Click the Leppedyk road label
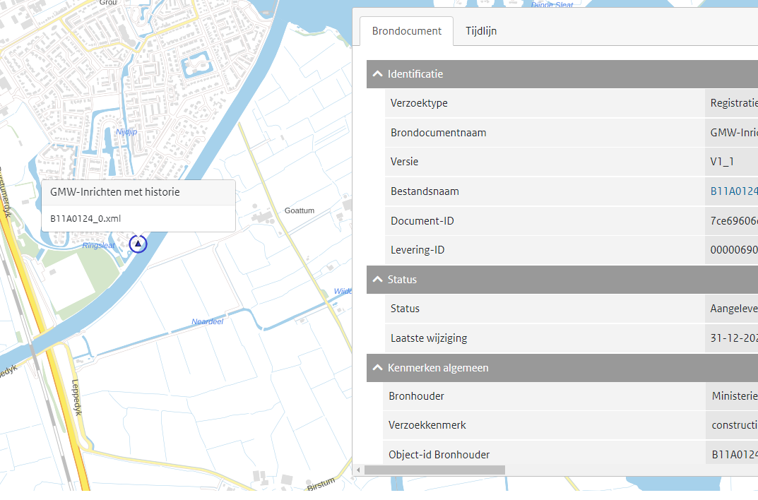The image size is (758, 500). 76,398
